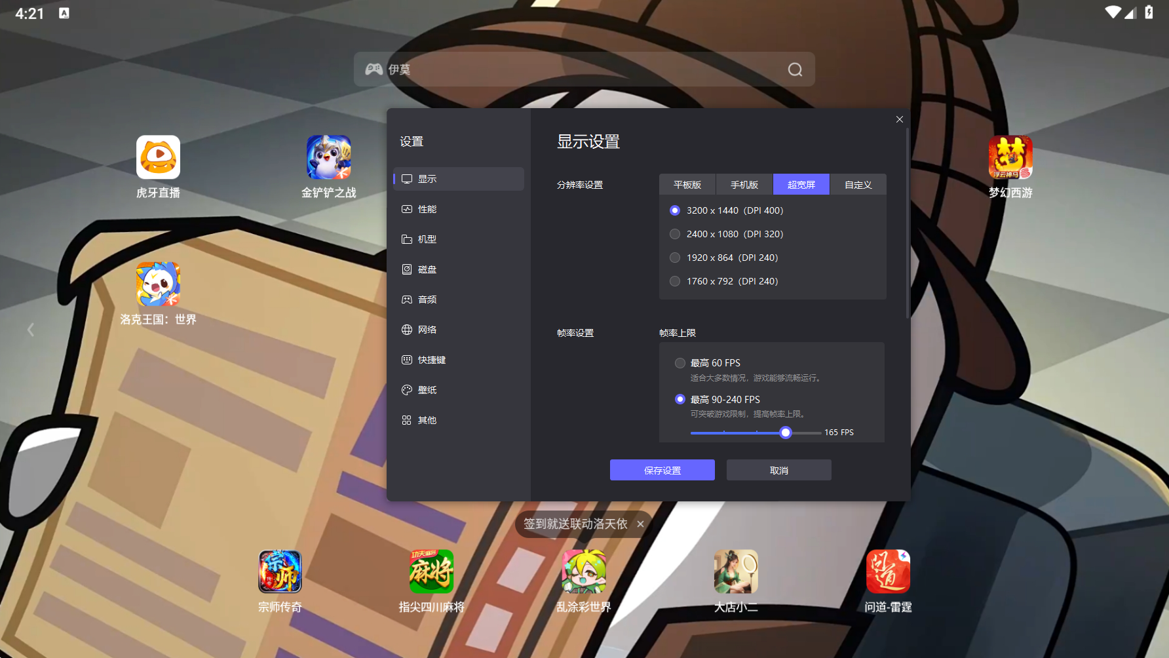Open the 壁纸 settings section
Screen dimensions: 1169x658
pos(459,390)
